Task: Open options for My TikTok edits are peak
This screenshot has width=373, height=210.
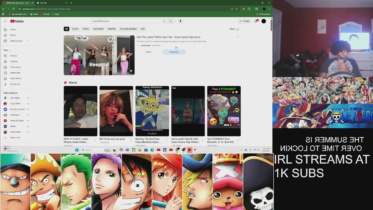Action: coord(131,140)
